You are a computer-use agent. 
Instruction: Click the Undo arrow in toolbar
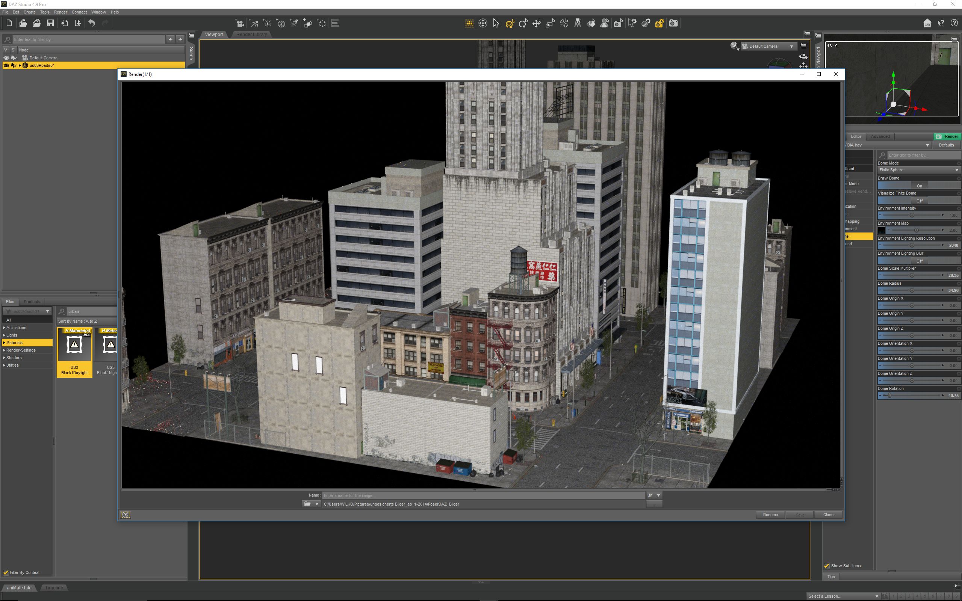[x=91, y=23]
